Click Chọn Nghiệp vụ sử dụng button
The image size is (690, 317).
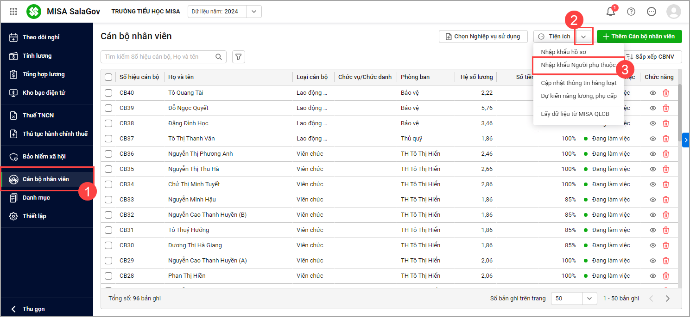(482, 37)
